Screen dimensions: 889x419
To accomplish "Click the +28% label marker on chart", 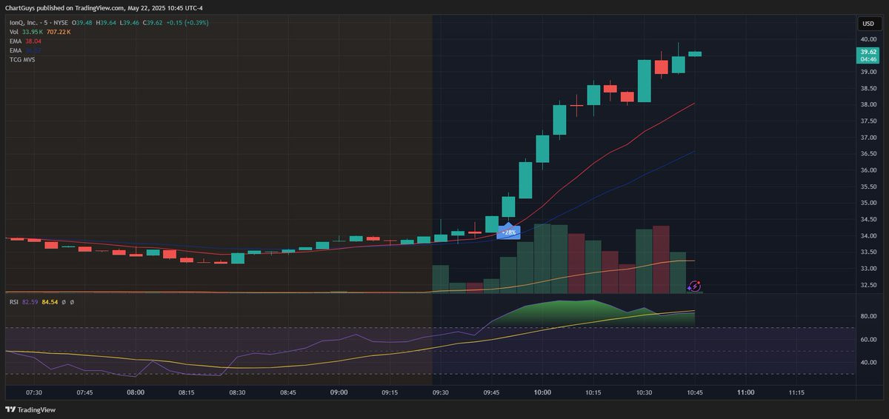I will click(x=509, y=232).
